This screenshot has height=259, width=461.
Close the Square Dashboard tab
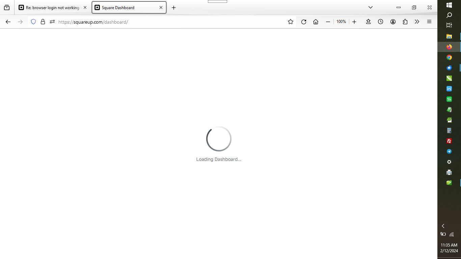[161, 7]
